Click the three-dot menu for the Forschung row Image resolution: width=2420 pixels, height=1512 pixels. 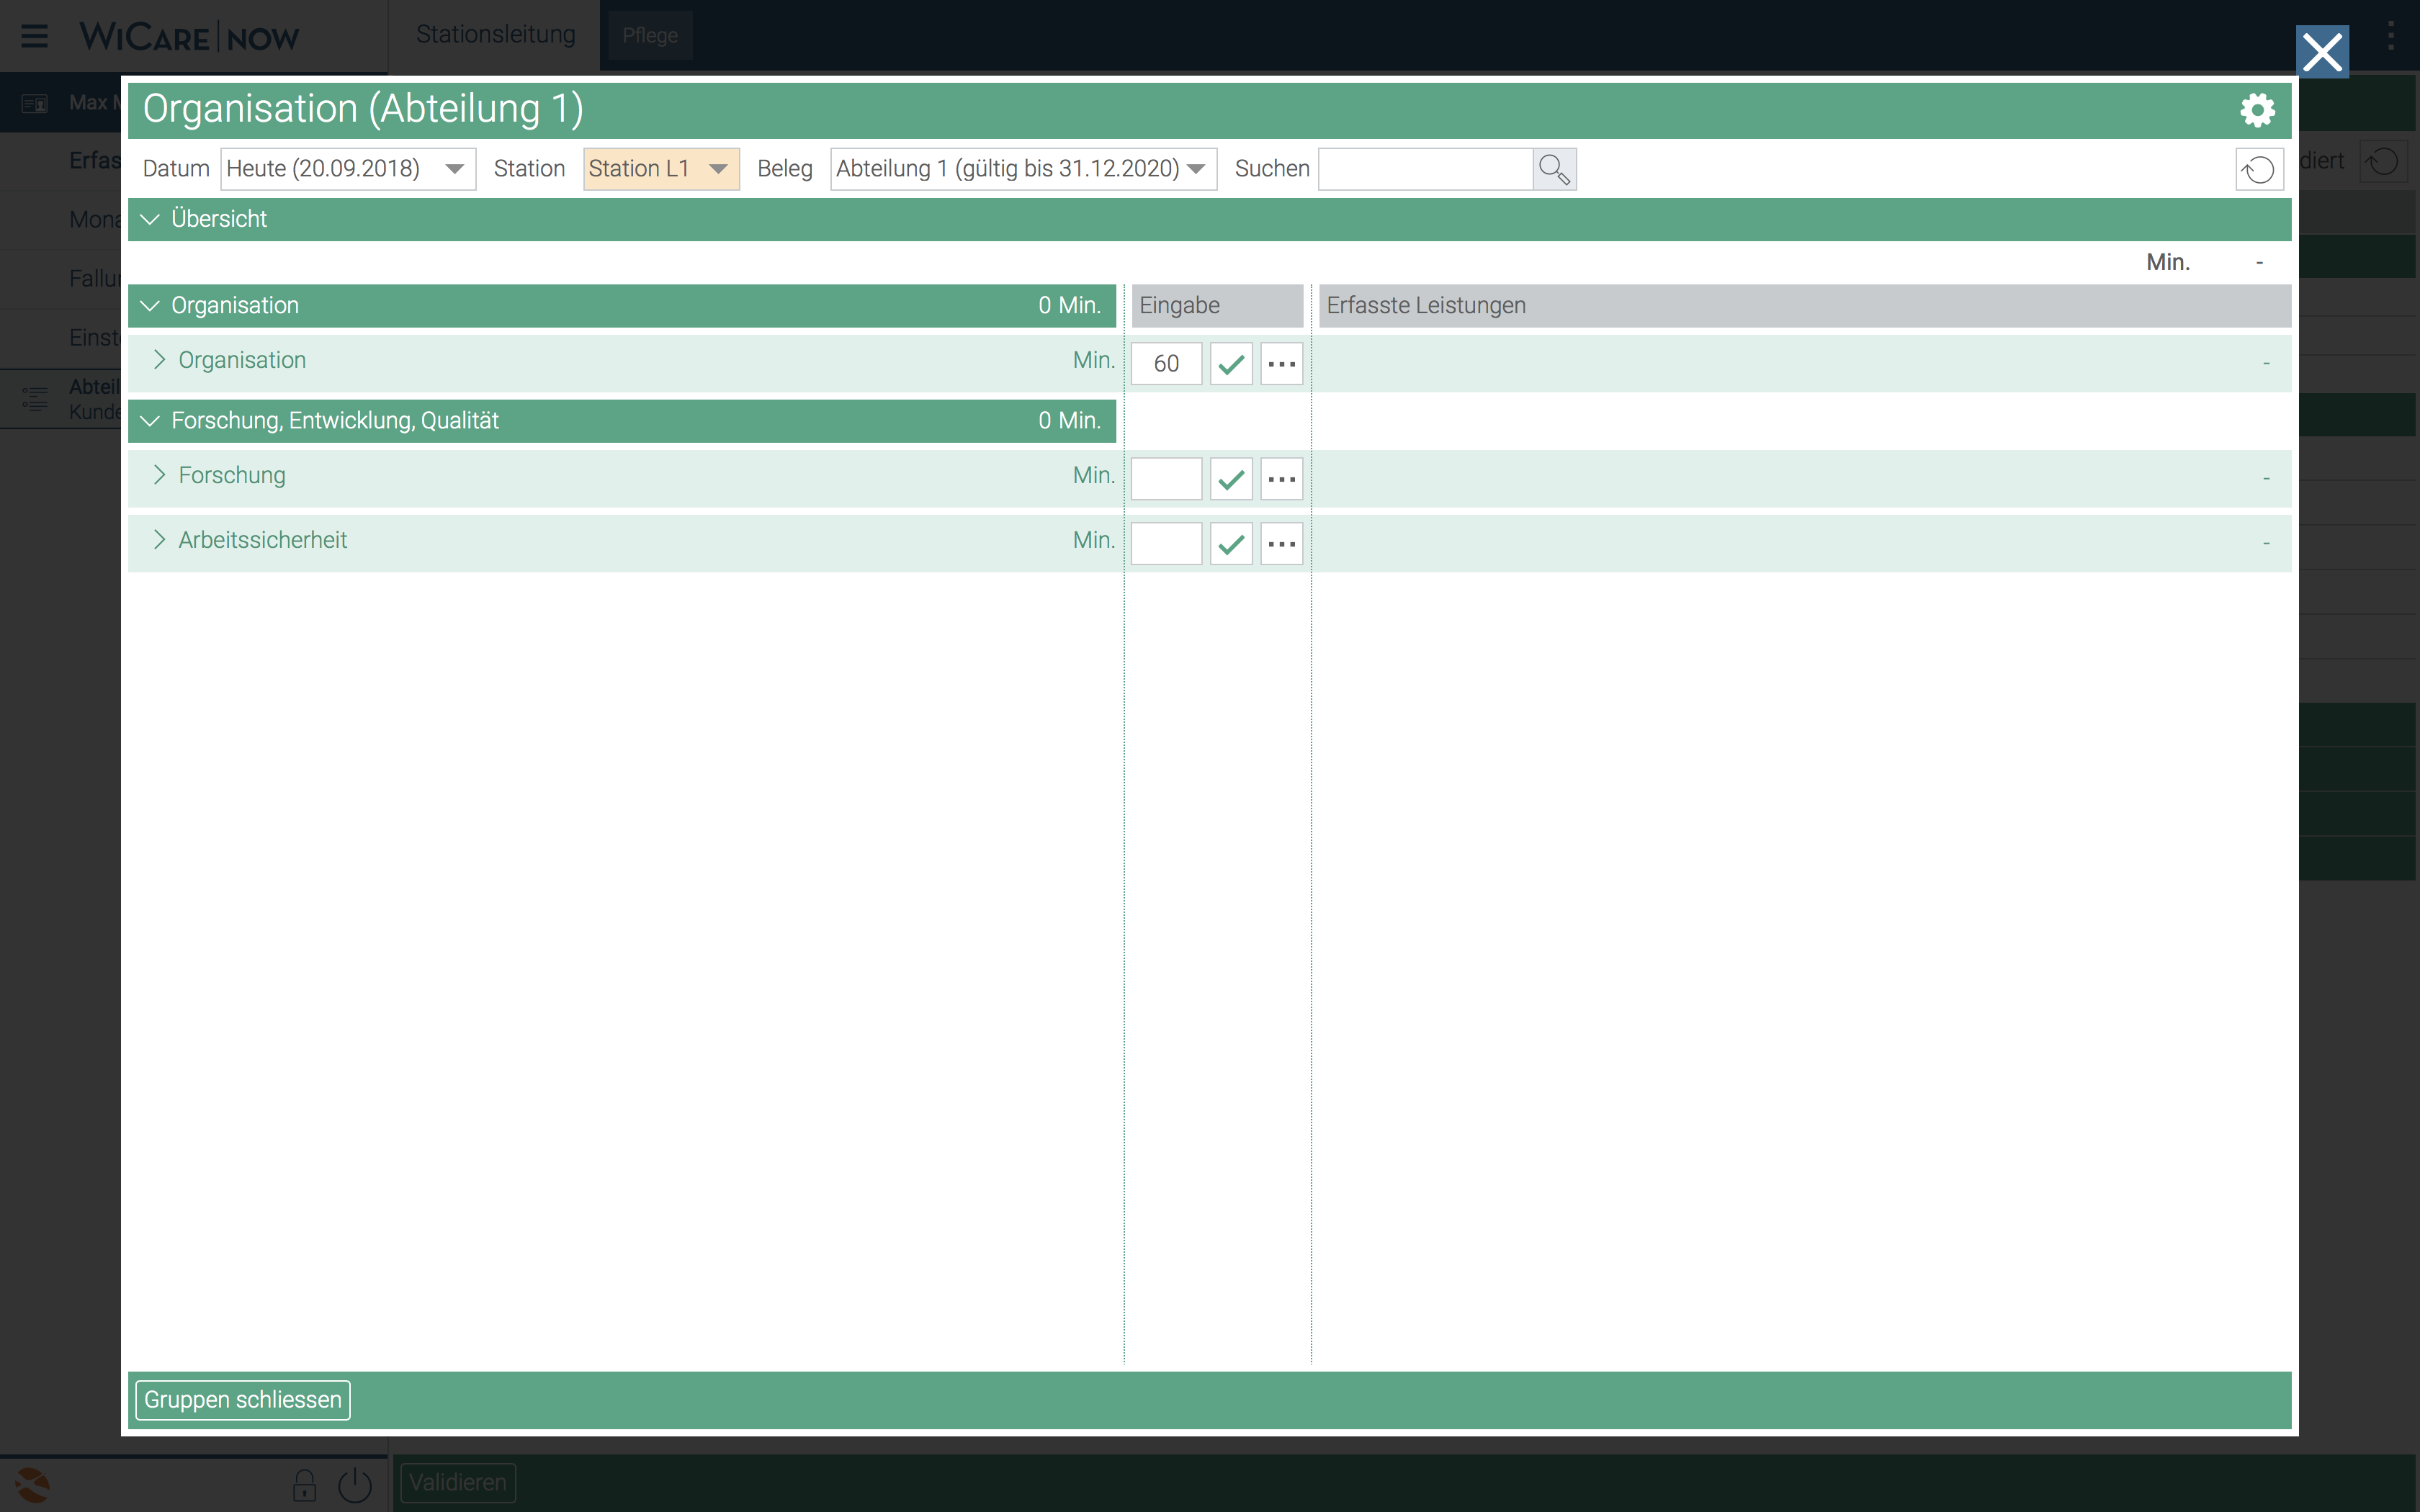coord(1281,479)
